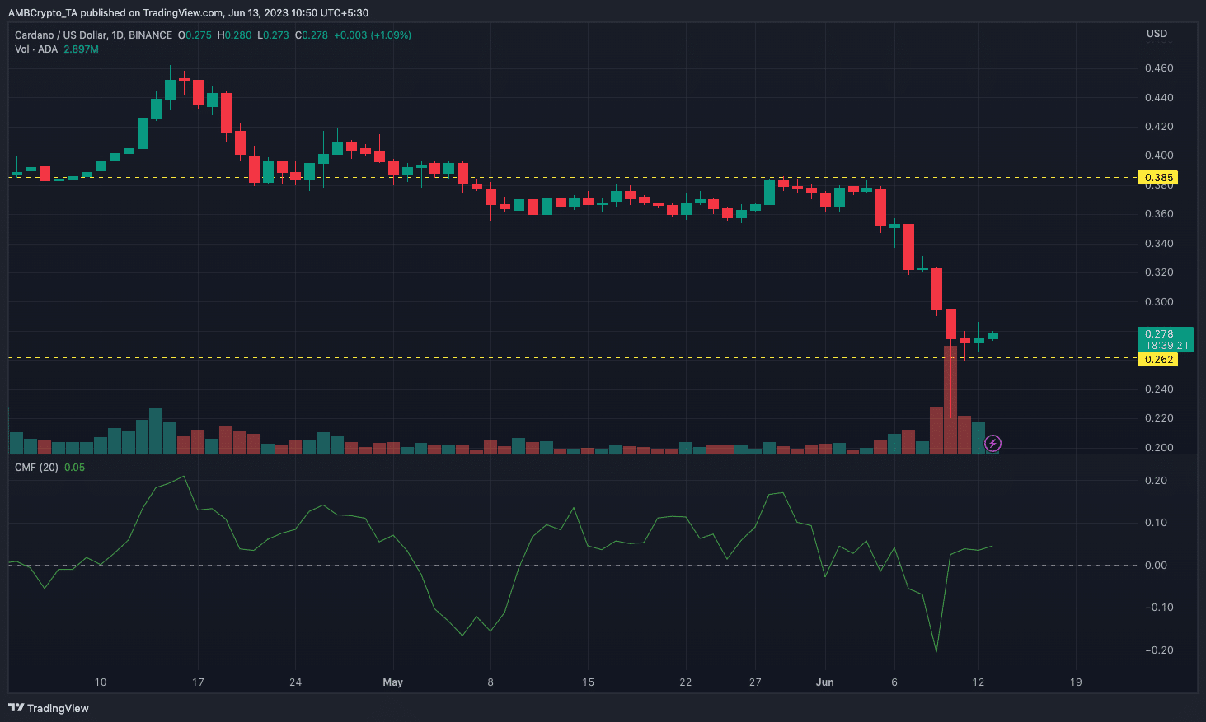Click the 0.300 price axis value
The height and width of the screenshot is (722, 1206).
click(1158, 302)
